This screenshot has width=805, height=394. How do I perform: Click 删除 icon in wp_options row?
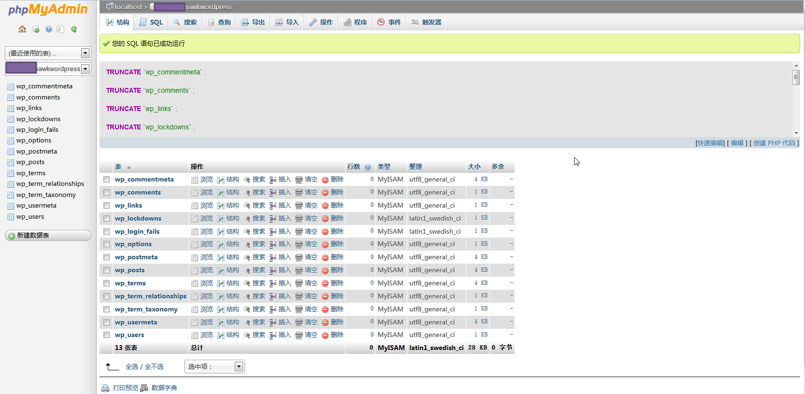coord(325,244)
